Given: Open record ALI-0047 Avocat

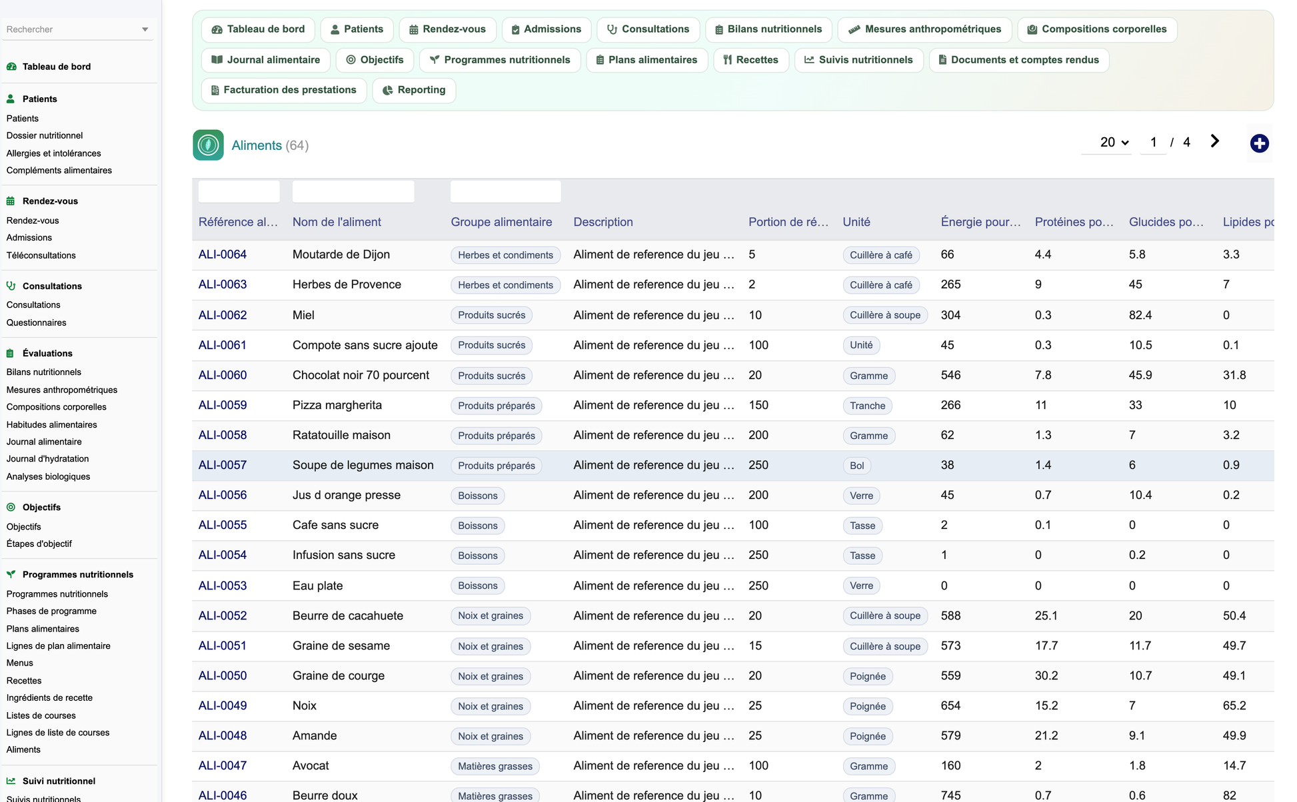Looking at the screenshot, I should [x=223, y=765].
